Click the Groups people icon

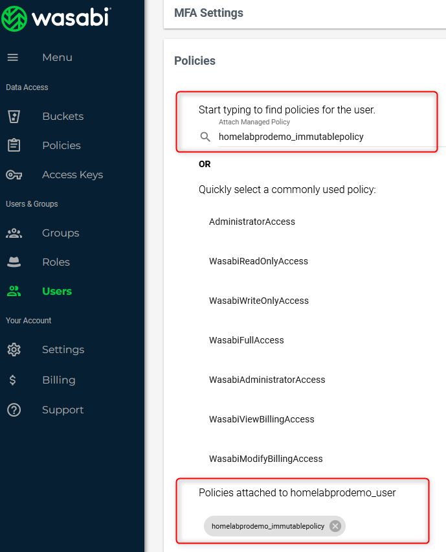click(x=14, y=233)
